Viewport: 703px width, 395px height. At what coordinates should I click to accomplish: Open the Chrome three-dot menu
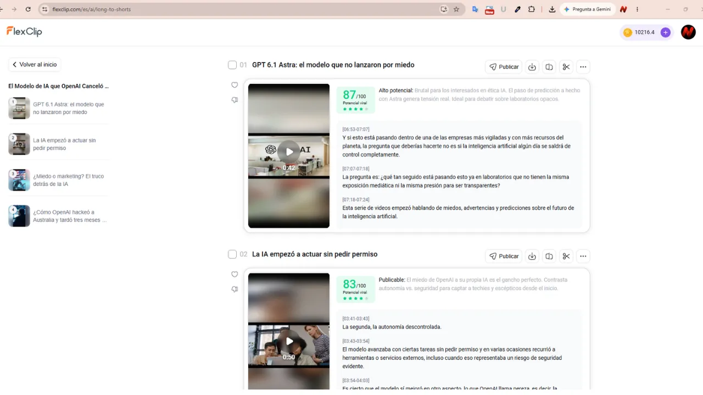[x=637, y=9]
